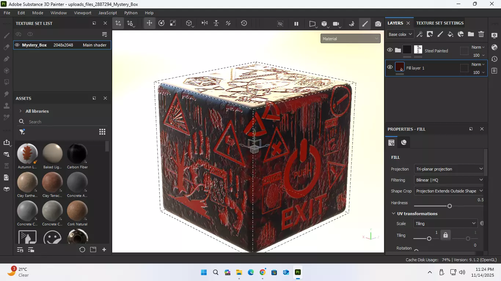The image size is (501, 281).
Task: Add a fill layer with bucket icon
Action: point(450,34)
